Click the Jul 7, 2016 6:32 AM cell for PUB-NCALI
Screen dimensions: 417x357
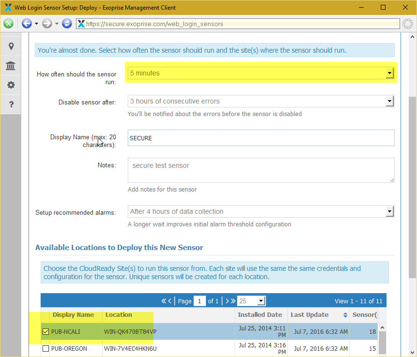coord(319,331)
